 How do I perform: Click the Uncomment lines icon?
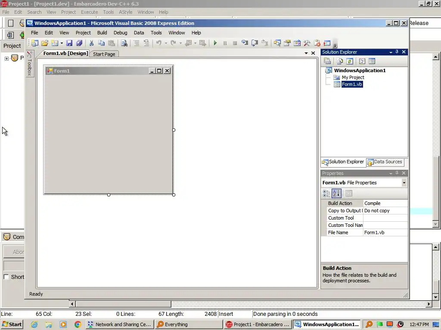click(146, 43)
